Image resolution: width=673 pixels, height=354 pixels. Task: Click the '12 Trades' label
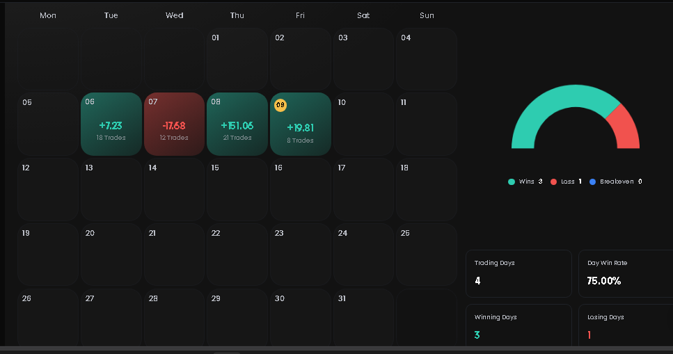[x=174, y=138]
